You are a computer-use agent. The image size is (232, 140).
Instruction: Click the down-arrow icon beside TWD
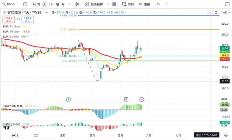[x=210, y=12]
